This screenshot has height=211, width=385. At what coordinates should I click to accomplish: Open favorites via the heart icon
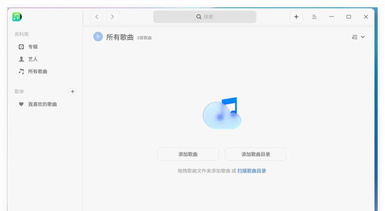[x=21, y=104]
